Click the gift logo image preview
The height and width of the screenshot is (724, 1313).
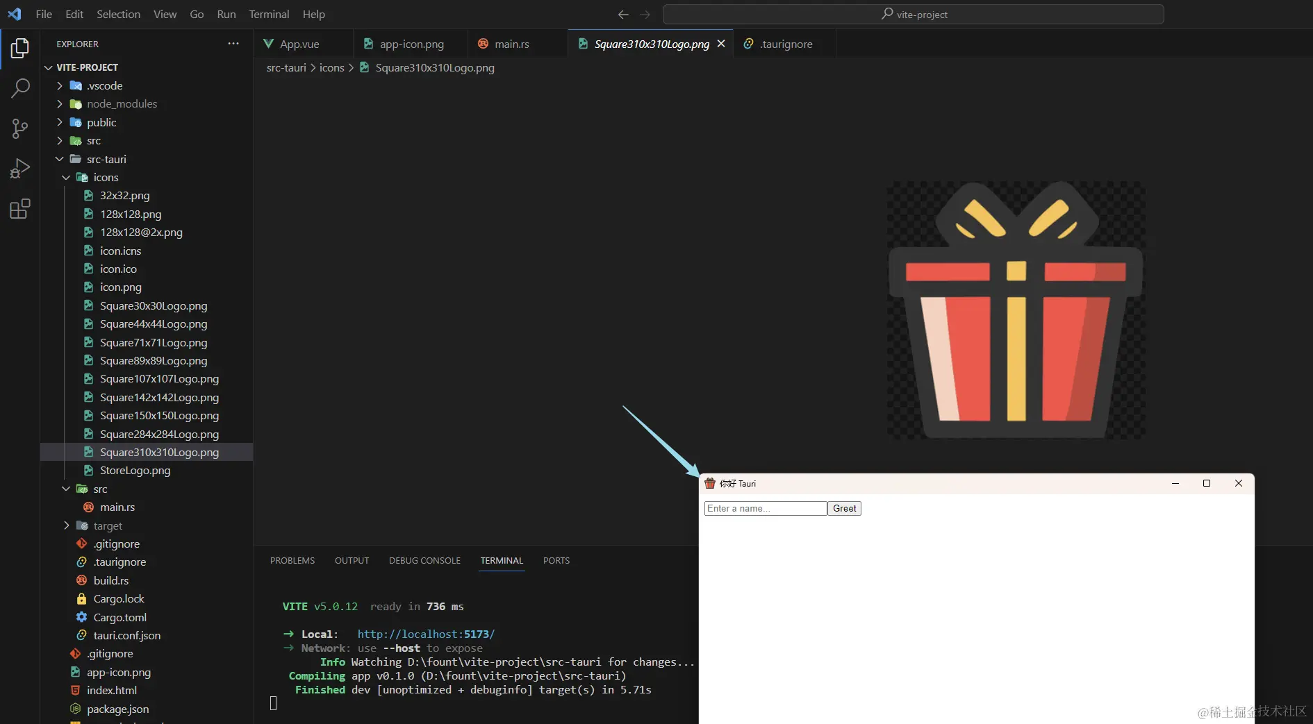tap(1016, 310)
